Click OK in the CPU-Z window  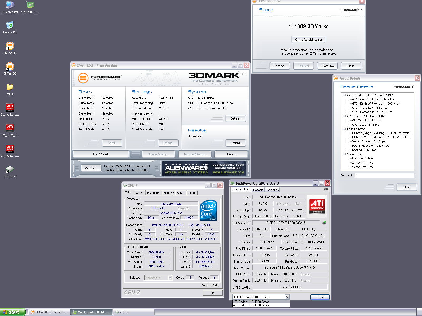click(x=213, y=293)
